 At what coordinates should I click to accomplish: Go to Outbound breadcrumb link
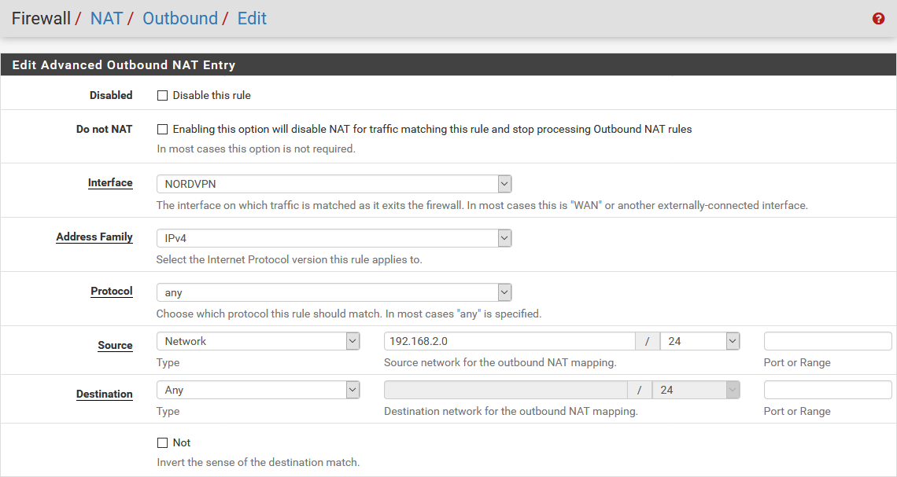tap(180, 19)
